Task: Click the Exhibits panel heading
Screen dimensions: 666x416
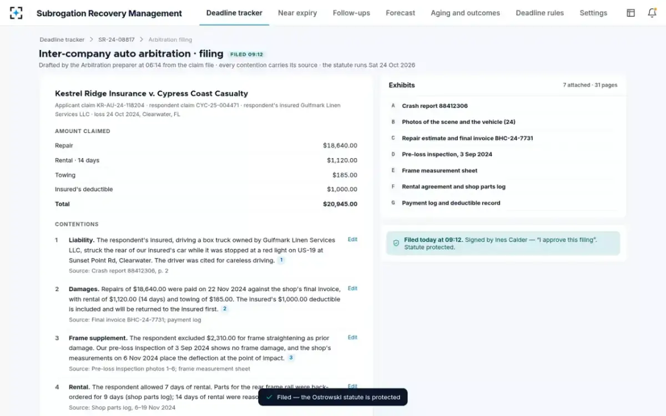Action: click(x=402, y=85)
